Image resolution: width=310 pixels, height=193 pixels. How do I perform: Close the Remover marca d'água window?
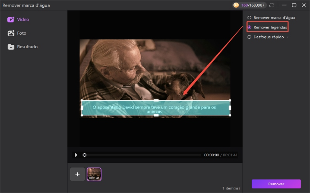click(304, 5)
